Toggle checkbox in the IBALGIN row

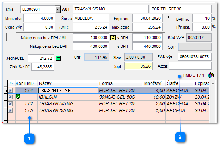pos(10,97)
